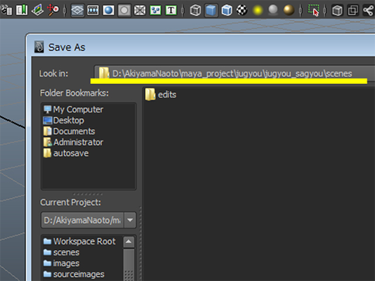375x281 pixels.
Task: Select scenes project folder
Action: [x=61, y=252]
